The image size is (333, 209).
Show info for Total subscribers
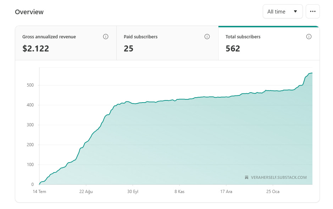point(309,37)
